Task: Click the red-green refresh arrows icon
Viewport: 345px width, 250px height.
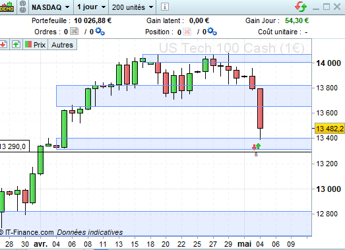Action: coord(301,7)
